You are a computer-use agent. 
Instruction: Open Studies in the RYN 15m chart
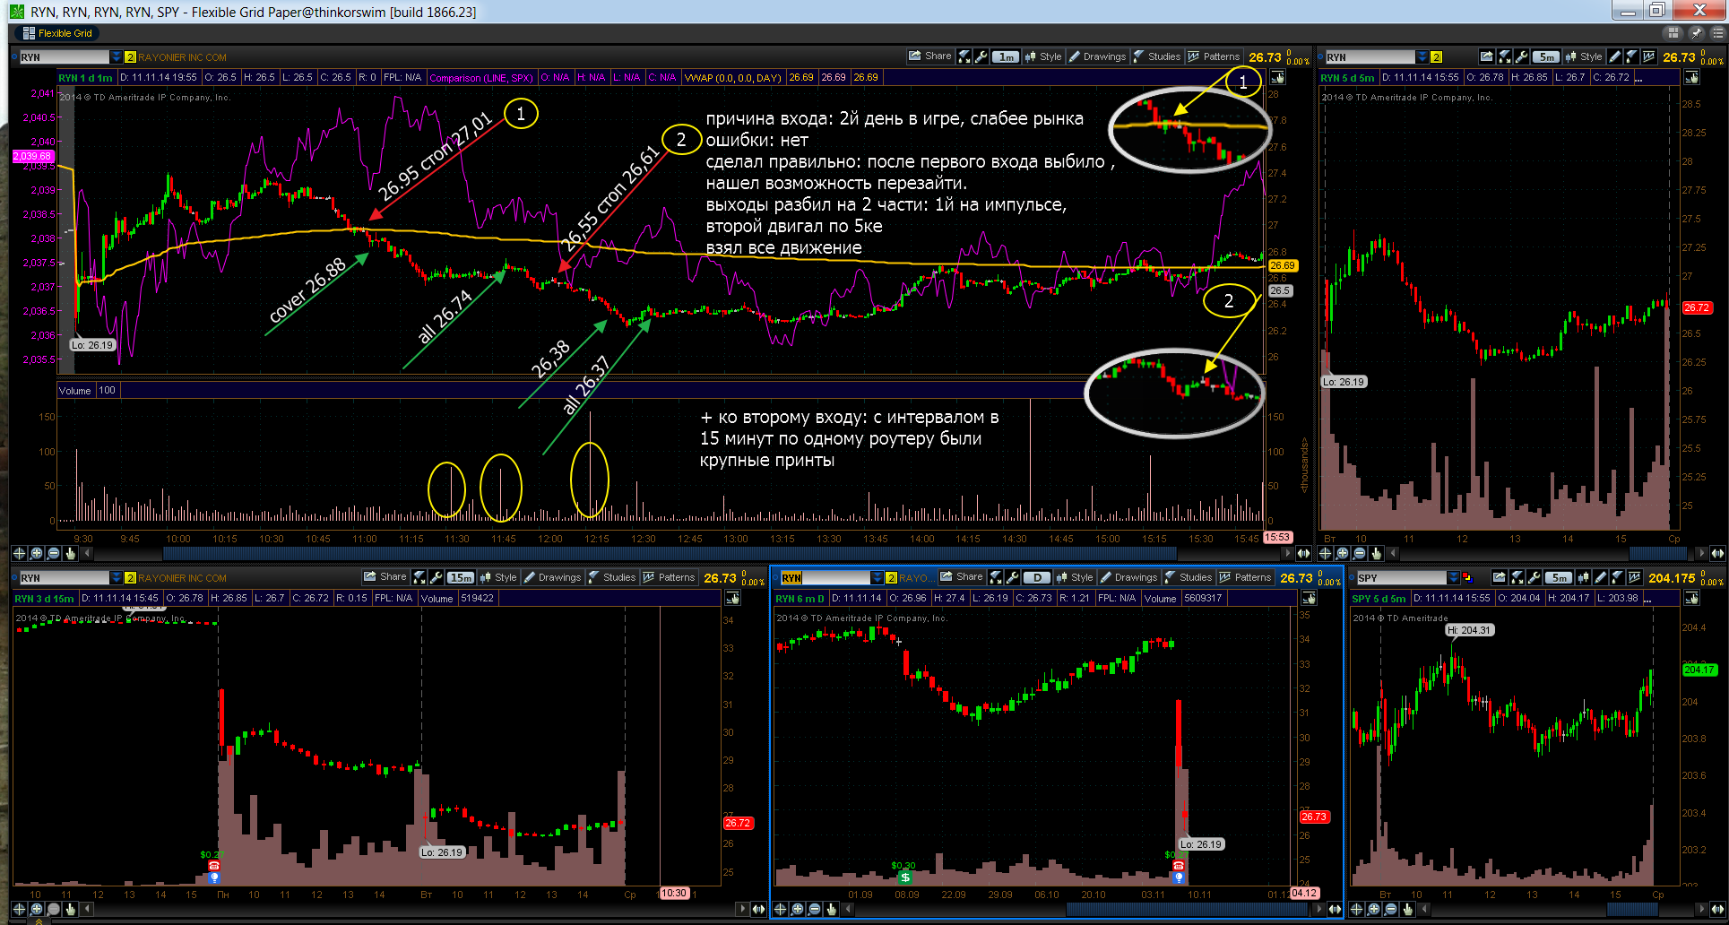[x=612, y=577]
